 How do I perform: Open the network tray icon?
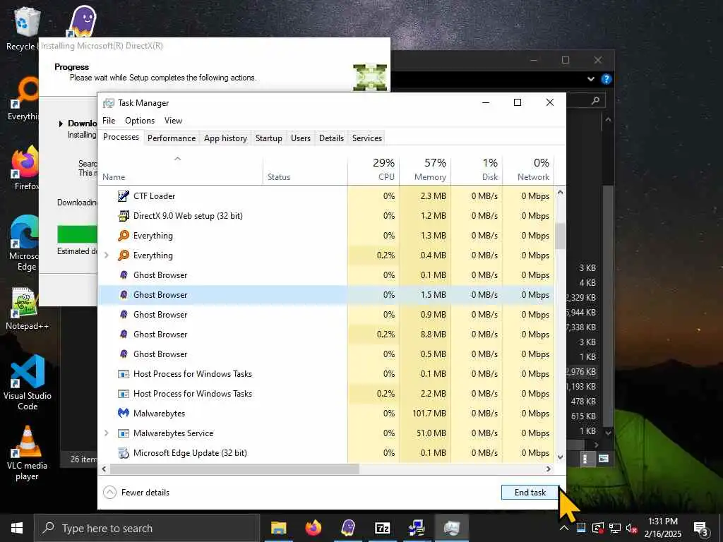pyautogui.click(x=615, y=528)
